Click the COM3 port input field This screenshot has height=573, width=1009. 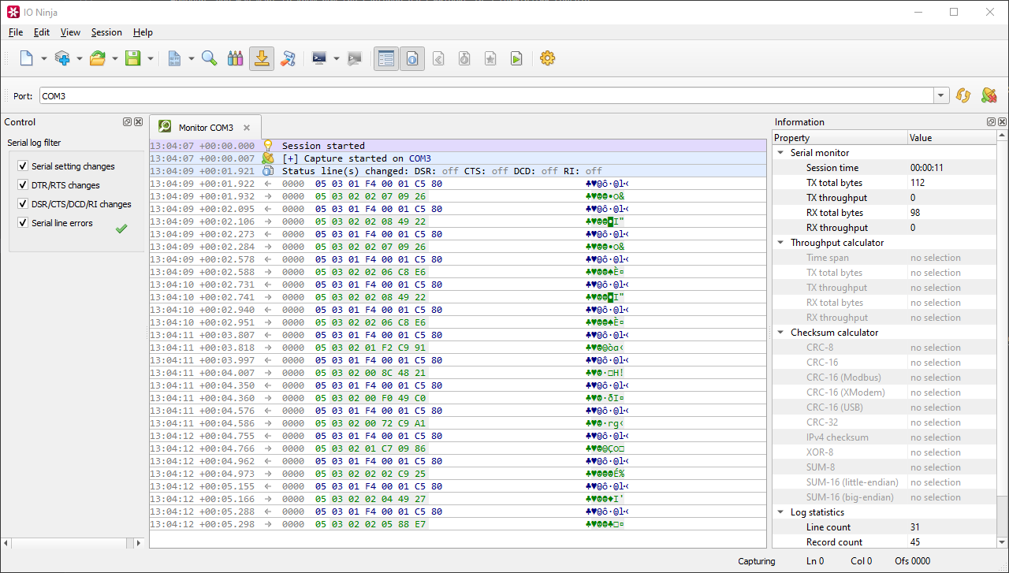[x=486, y=95]
